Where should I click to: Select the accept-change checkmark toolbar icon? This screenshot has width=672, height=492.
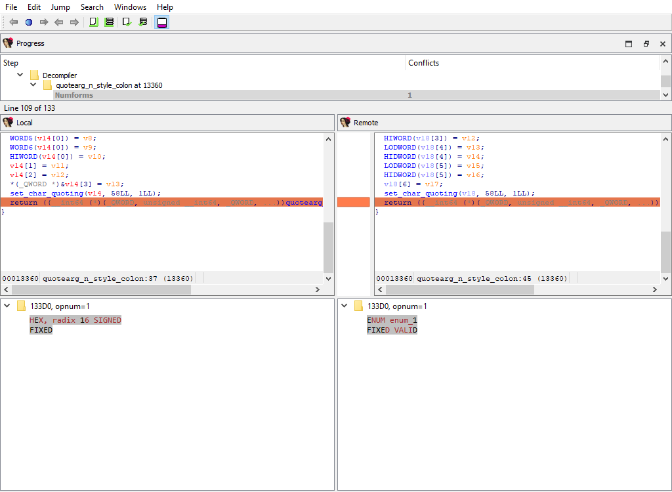(126, 22)
